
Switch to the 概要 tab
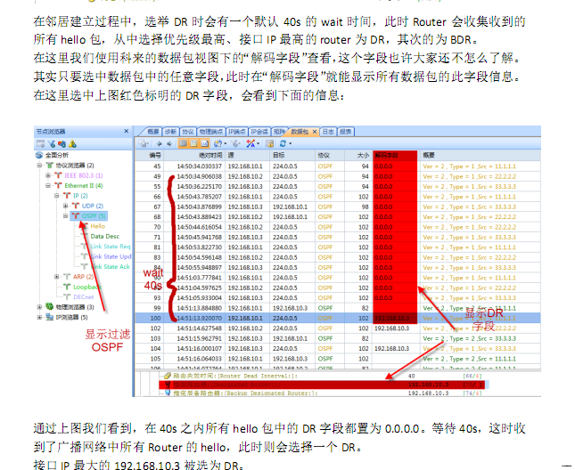tap(152, 132)
